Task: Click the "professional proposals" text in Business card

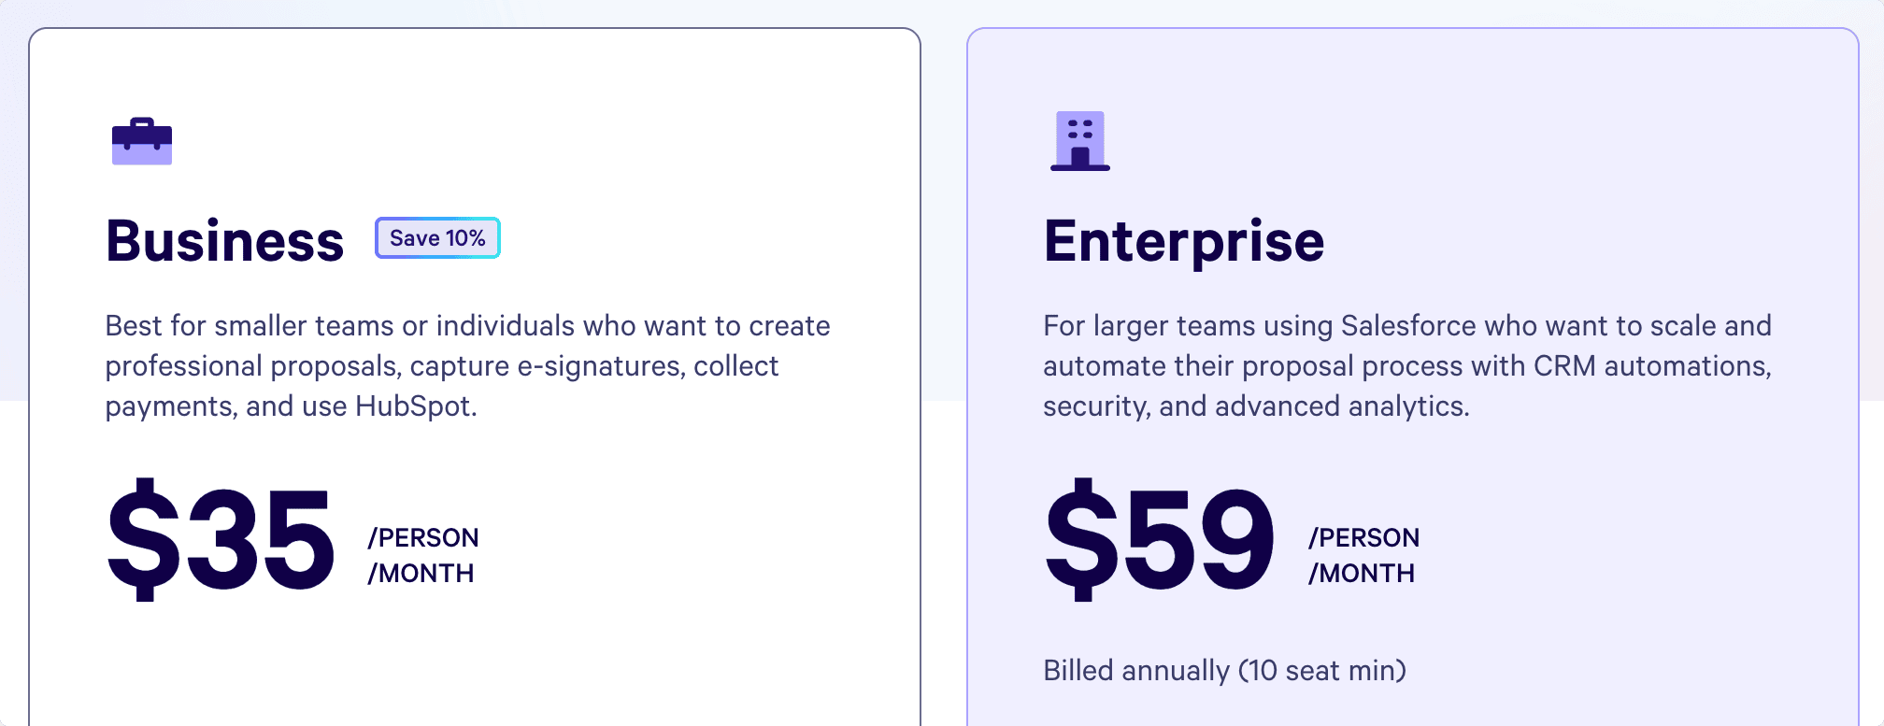Action: click(253, 366)
